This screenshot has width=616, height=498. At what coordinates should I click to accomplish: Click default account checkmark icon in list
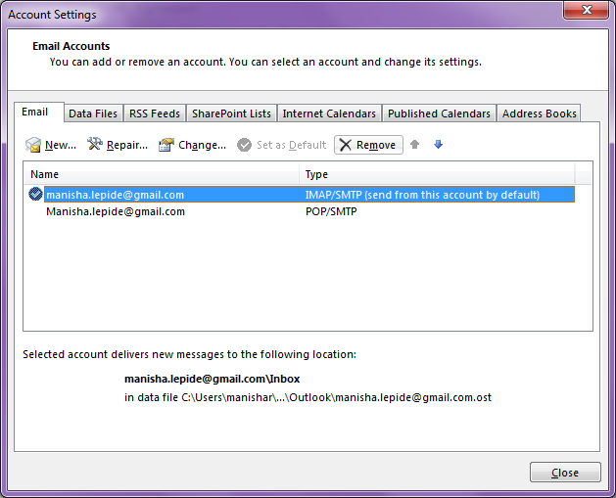35,194
